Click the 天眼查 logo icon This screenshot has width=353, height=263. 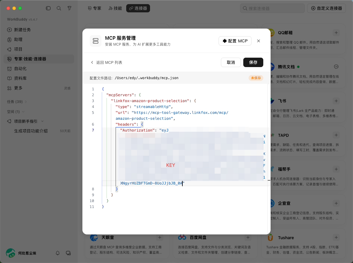[x=94, y=237]
